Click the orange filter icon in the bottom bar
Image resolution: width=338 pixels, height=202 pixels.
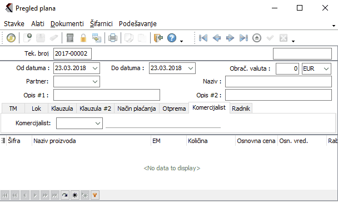point(95,195)
